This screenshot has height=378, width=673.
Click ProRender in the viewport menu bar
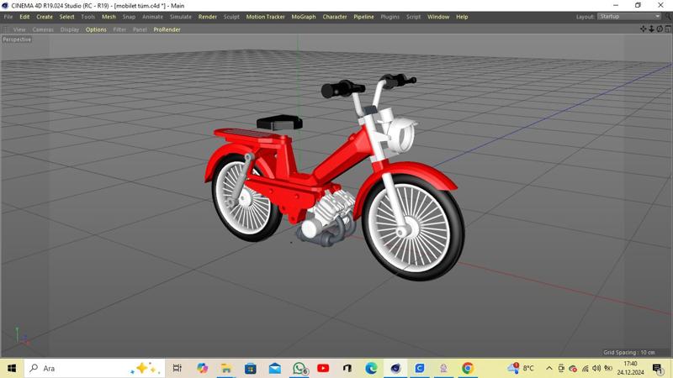(167, 29)
